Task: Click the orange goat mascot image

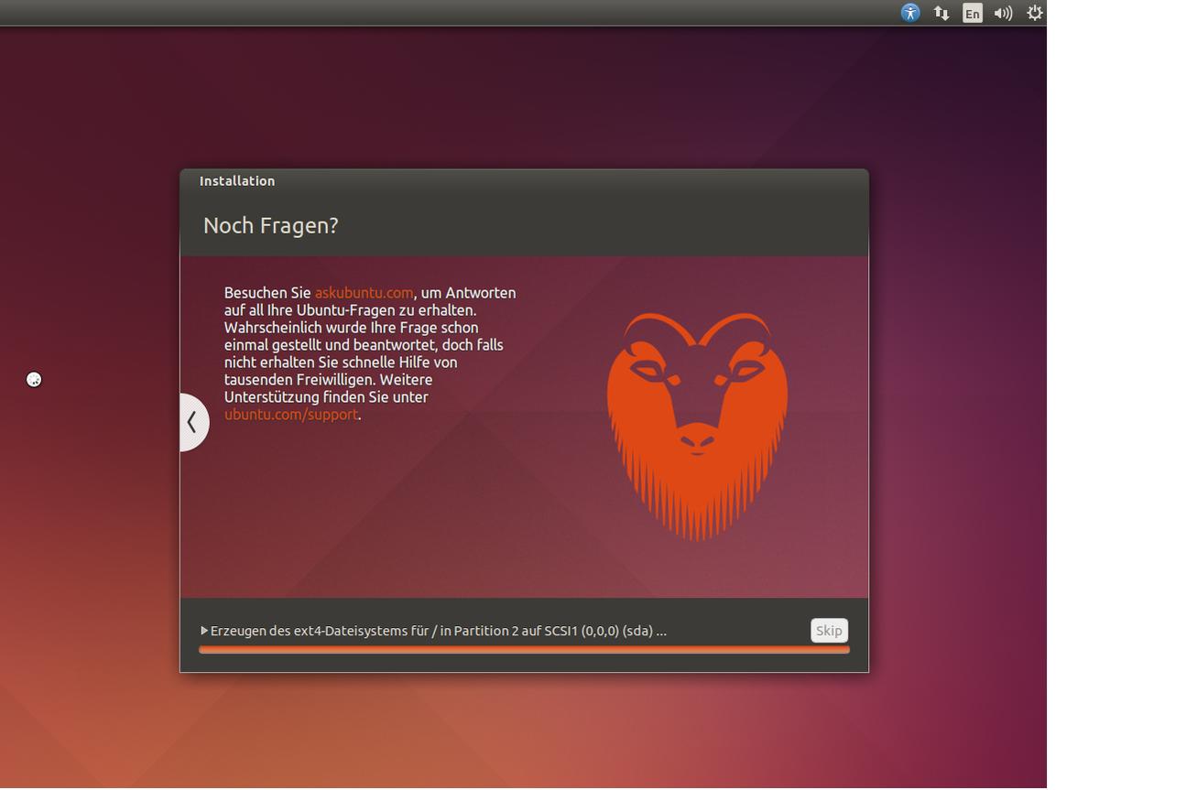Action: pos(697,427)
